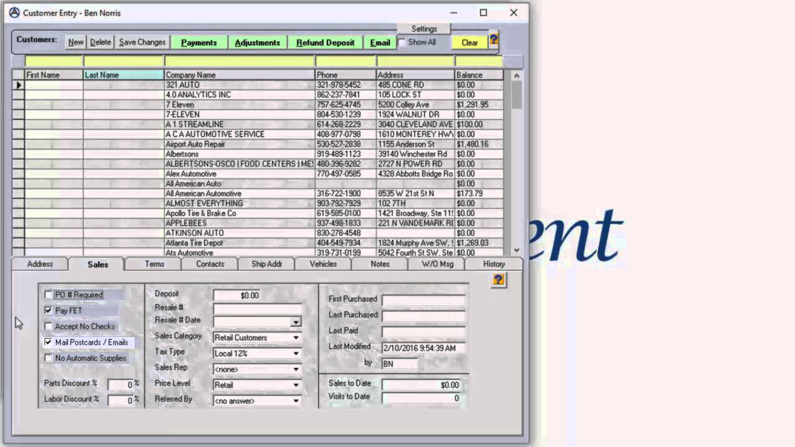Click the Email button

(380, 42)
